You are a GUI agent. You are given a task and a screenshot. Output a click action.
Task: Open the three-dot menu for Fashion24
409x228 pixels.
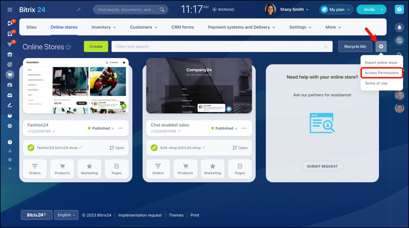120,128
